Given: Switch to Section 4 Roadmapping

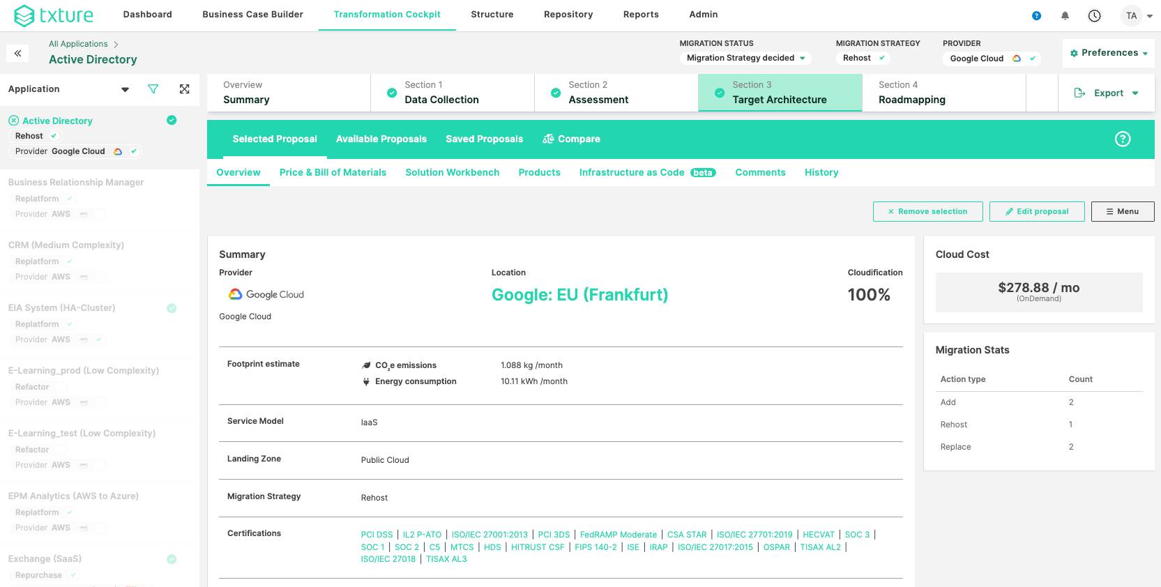Looking at the screenshot, I should click(944, 93).
